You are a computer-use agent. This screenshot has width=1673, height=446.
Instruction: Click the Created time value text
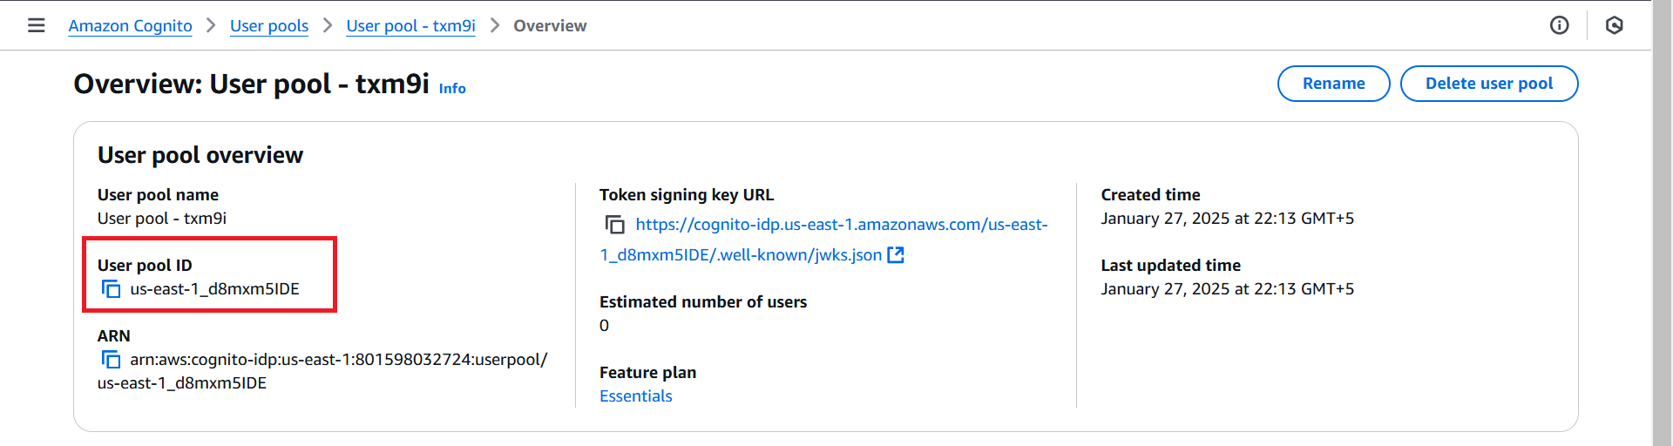pyautogui.click(x=1228, y=219)
